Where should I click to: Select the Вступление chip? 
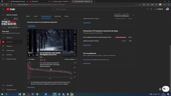(x=32, y=26)
